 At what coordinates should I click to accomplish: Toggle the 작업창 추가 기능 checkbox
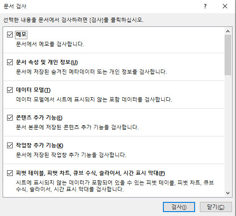point(10,145)
